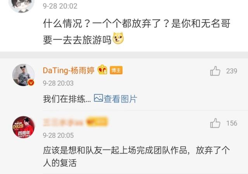Tap the crown membership icon beside DaTing-杨雨婷
The height and width of the screenshot is (174, 248).
(x=102, y=70)
